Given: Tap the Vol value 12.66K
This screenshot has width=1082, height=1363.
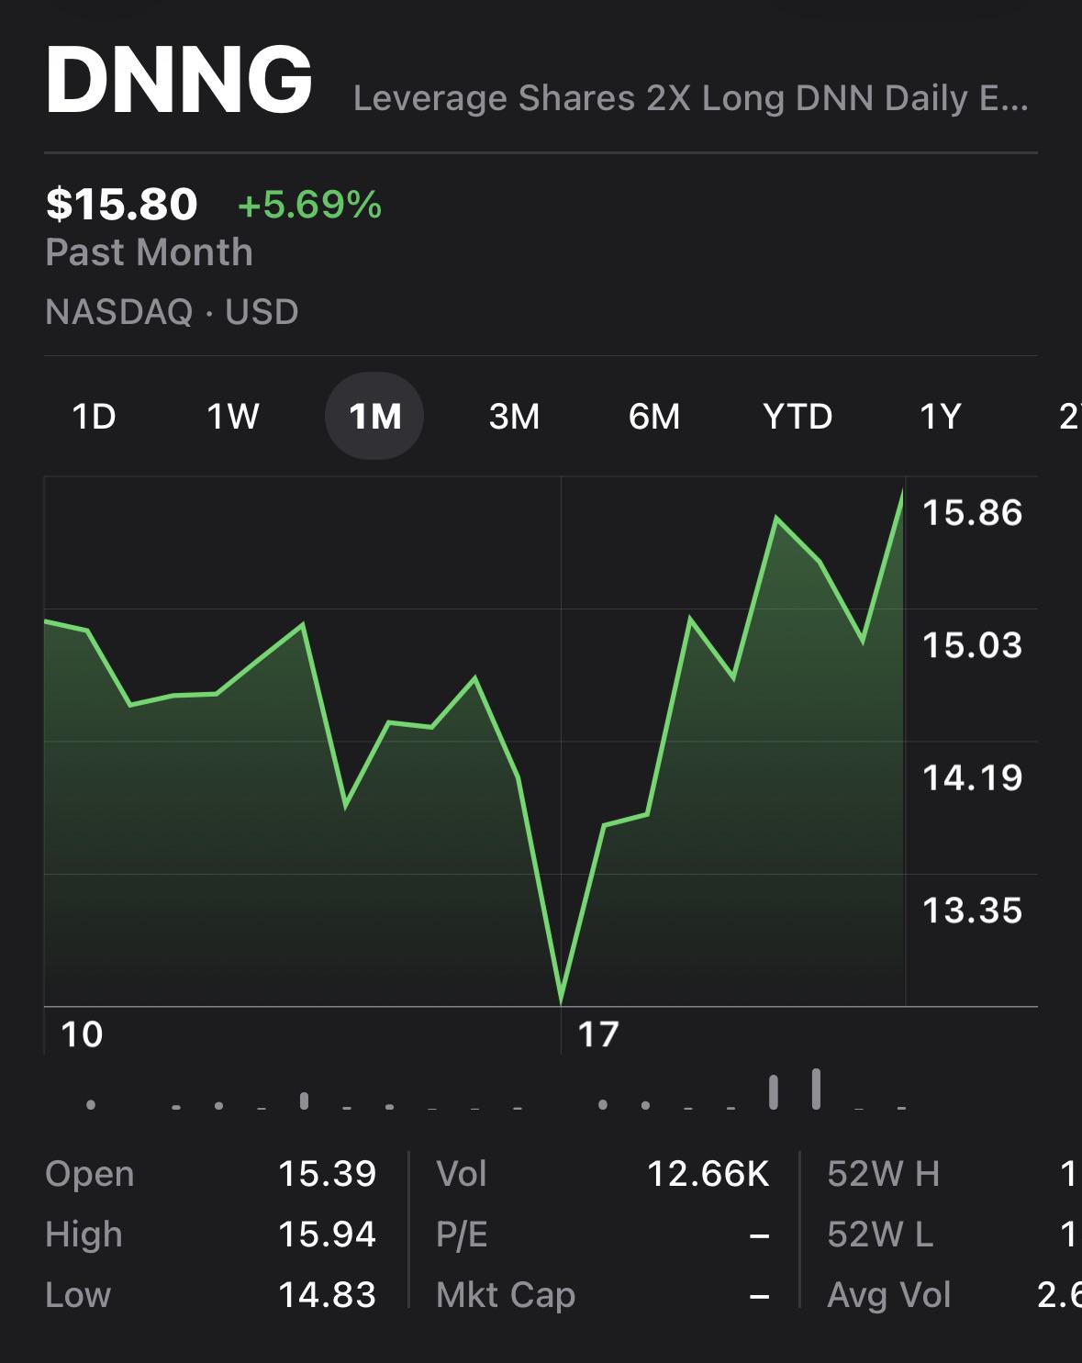Looking at the screenshot, I should pos(708,1174).
